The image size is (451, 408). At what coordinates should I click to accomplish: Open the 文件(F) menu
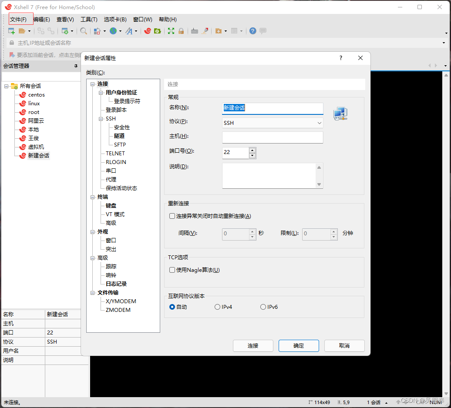(18, 19)
